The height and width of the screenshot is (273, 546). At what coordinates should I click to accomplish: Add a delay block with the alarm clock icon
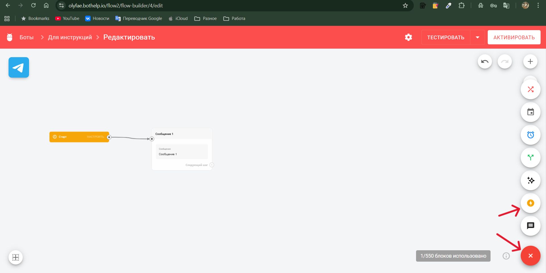(x=531, y=135)
